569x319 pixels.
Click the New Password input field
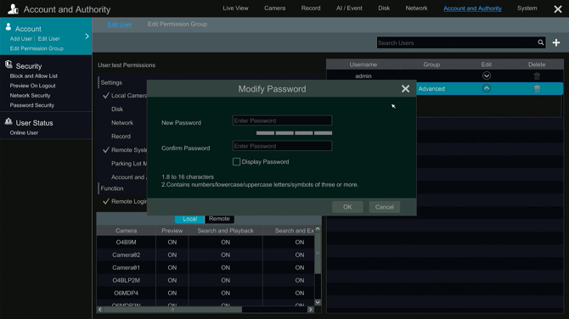282,120
